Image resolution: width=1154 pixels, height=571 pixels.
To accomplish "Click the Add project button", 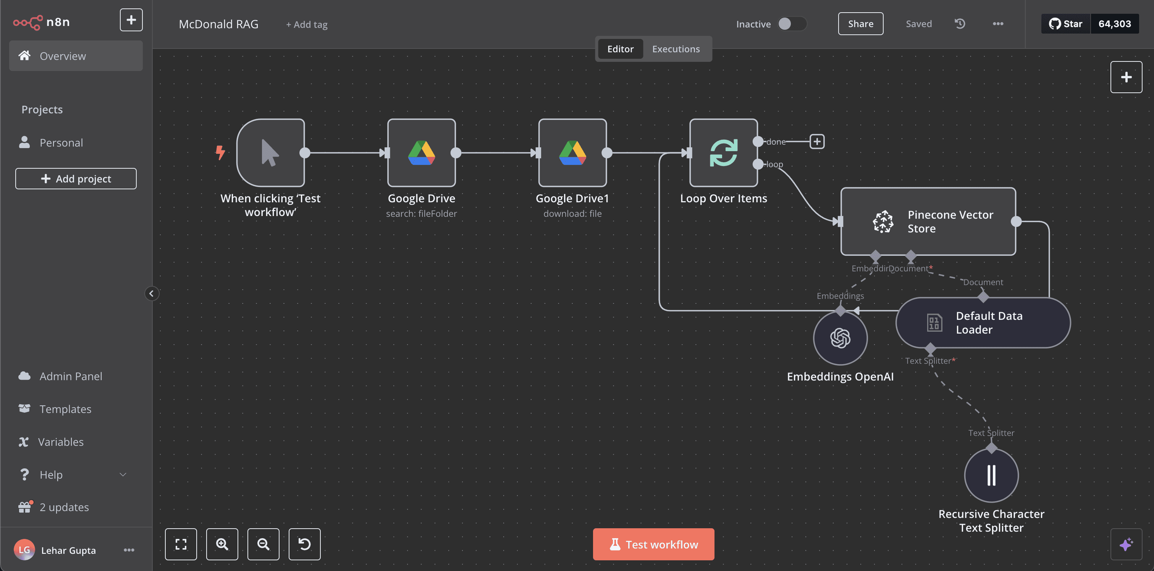I will click(76, 179).
